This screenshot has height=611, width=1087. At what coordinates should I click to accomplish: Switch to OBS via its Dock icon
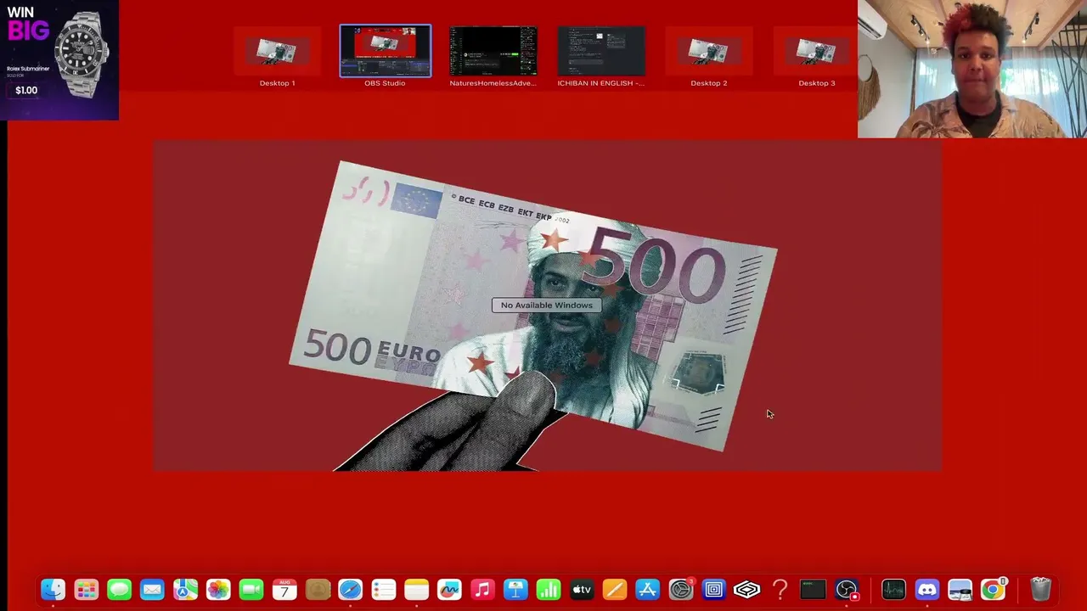coord(847,590)
